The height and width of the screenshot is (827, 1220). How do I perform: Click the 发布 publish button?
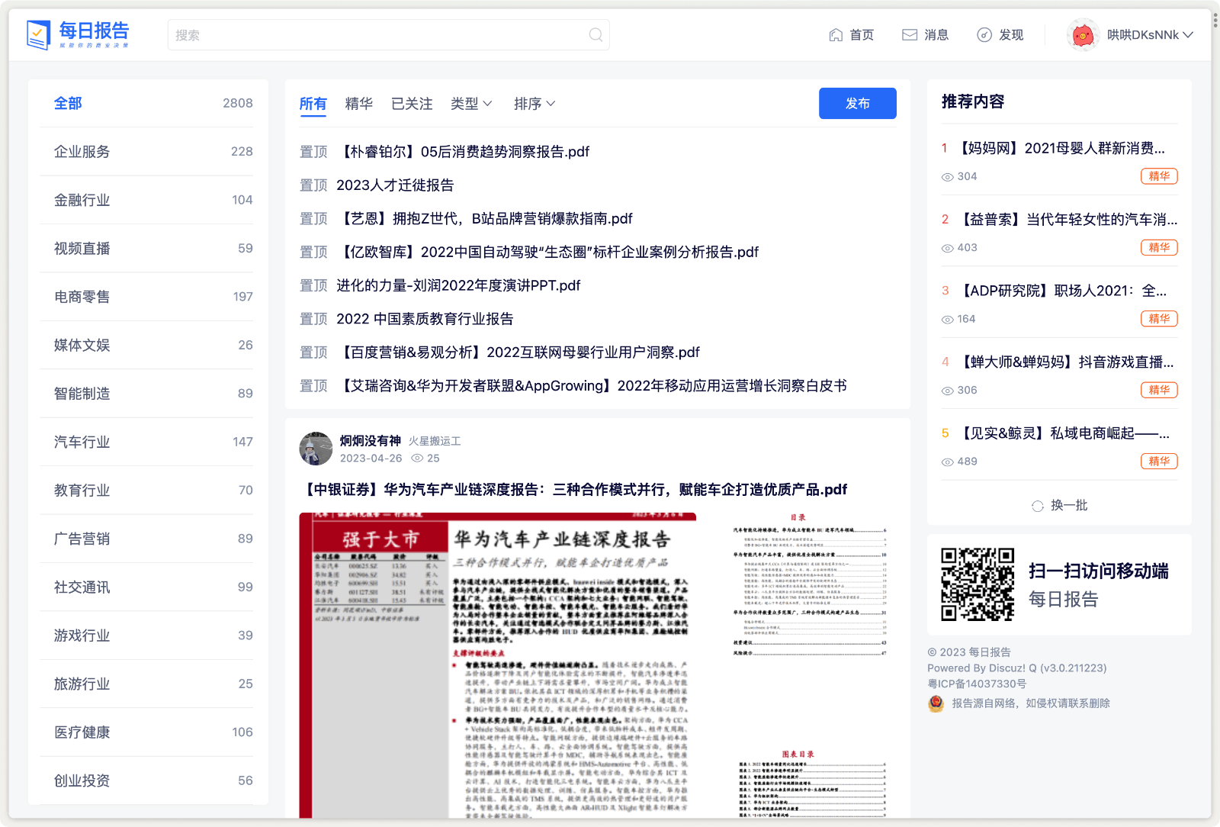click(857, 104)
